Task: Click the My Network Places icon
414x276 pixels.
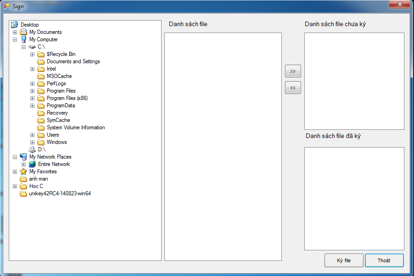Action: (23, 157)
